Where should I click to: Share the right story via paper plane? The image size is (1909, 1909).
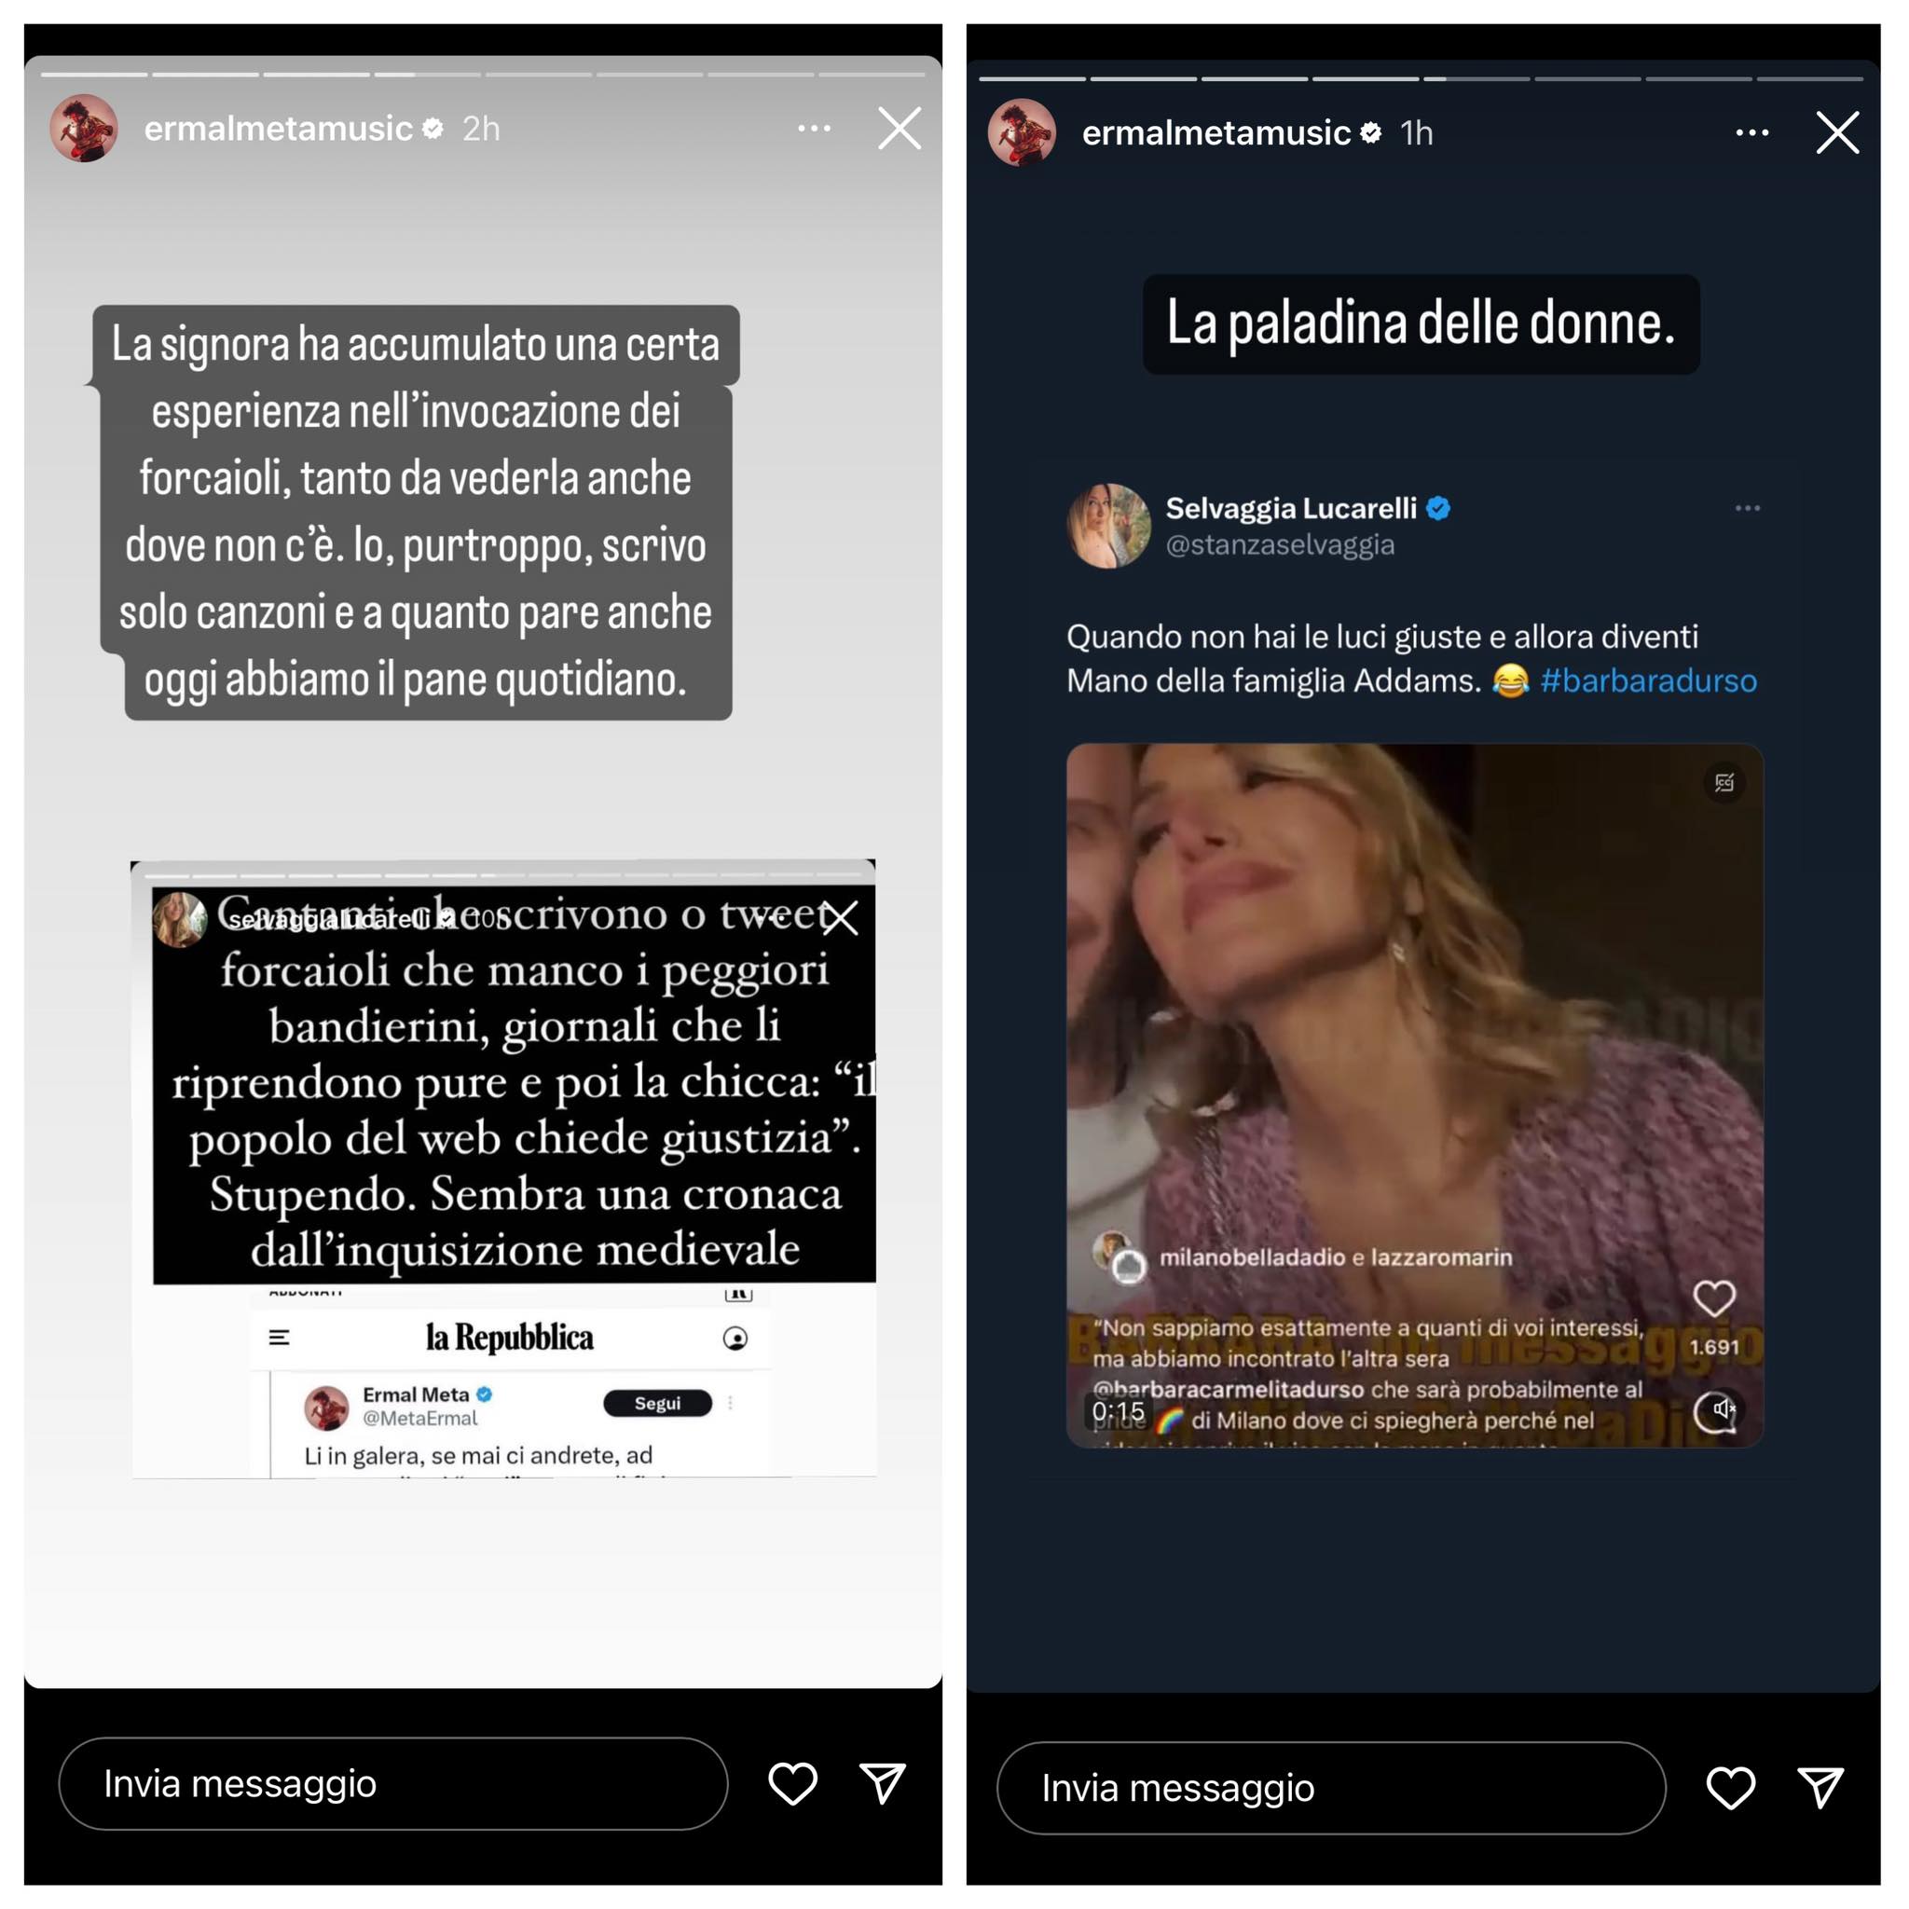tap(1820, 1788)
